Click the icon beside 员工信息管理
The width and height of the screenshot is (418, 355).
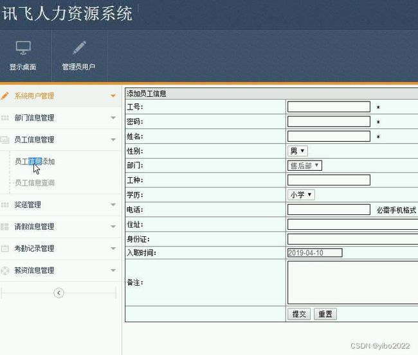pos(5,140)
